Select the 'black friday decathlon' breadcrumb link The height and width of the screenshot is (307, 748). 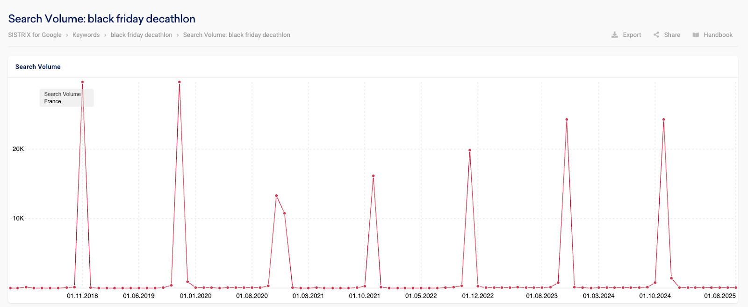tap(141, 35)
